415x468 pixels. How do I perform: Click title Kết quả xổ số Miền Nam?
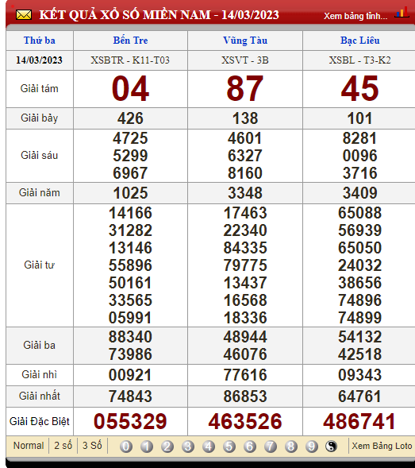pyautogui.click(x=159, y=15)
